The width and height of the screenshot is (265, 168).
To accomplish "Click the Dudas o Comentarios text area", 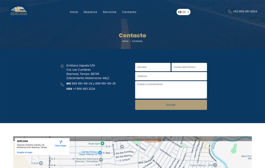I will 171,89.
